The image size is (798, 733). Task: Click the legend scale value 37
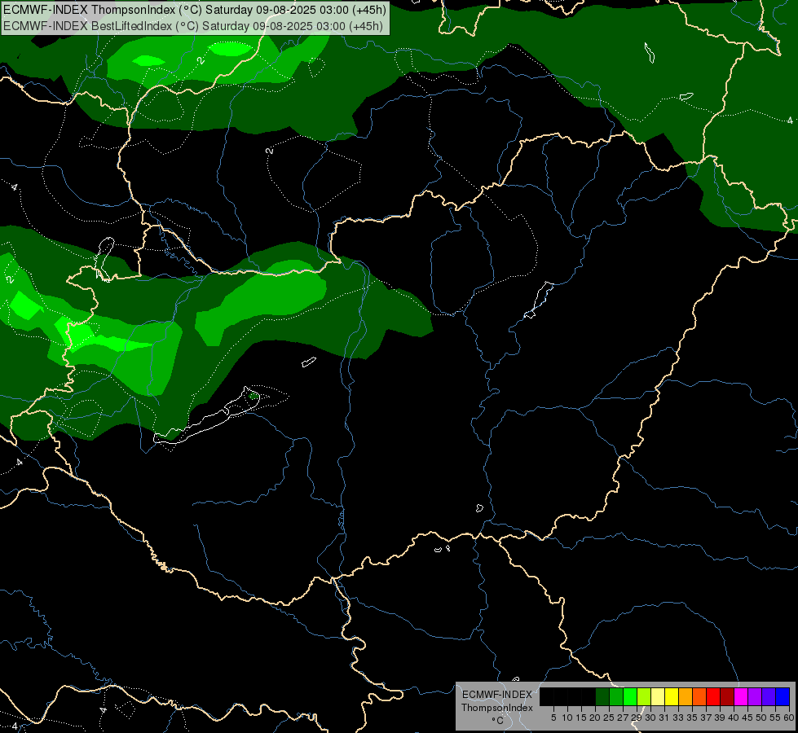pyautogui.click(x=706, y=718)
